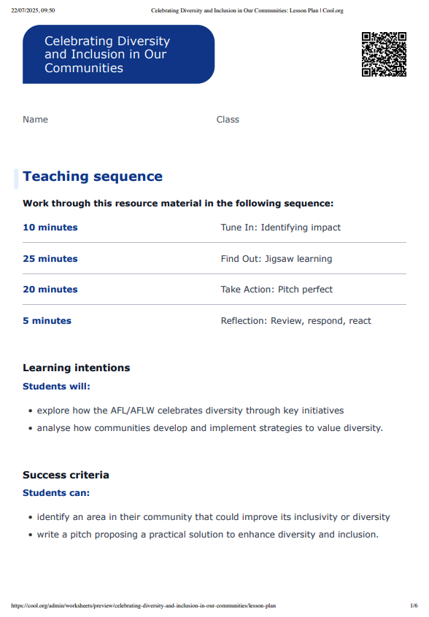
Task: Click the cool.org URL in footer
Action: tap(144, 606)
